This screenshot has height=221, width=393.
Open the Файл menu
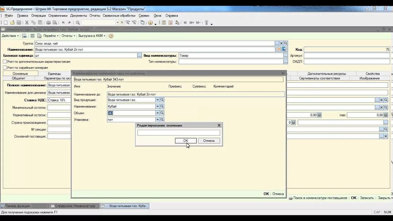9,16
